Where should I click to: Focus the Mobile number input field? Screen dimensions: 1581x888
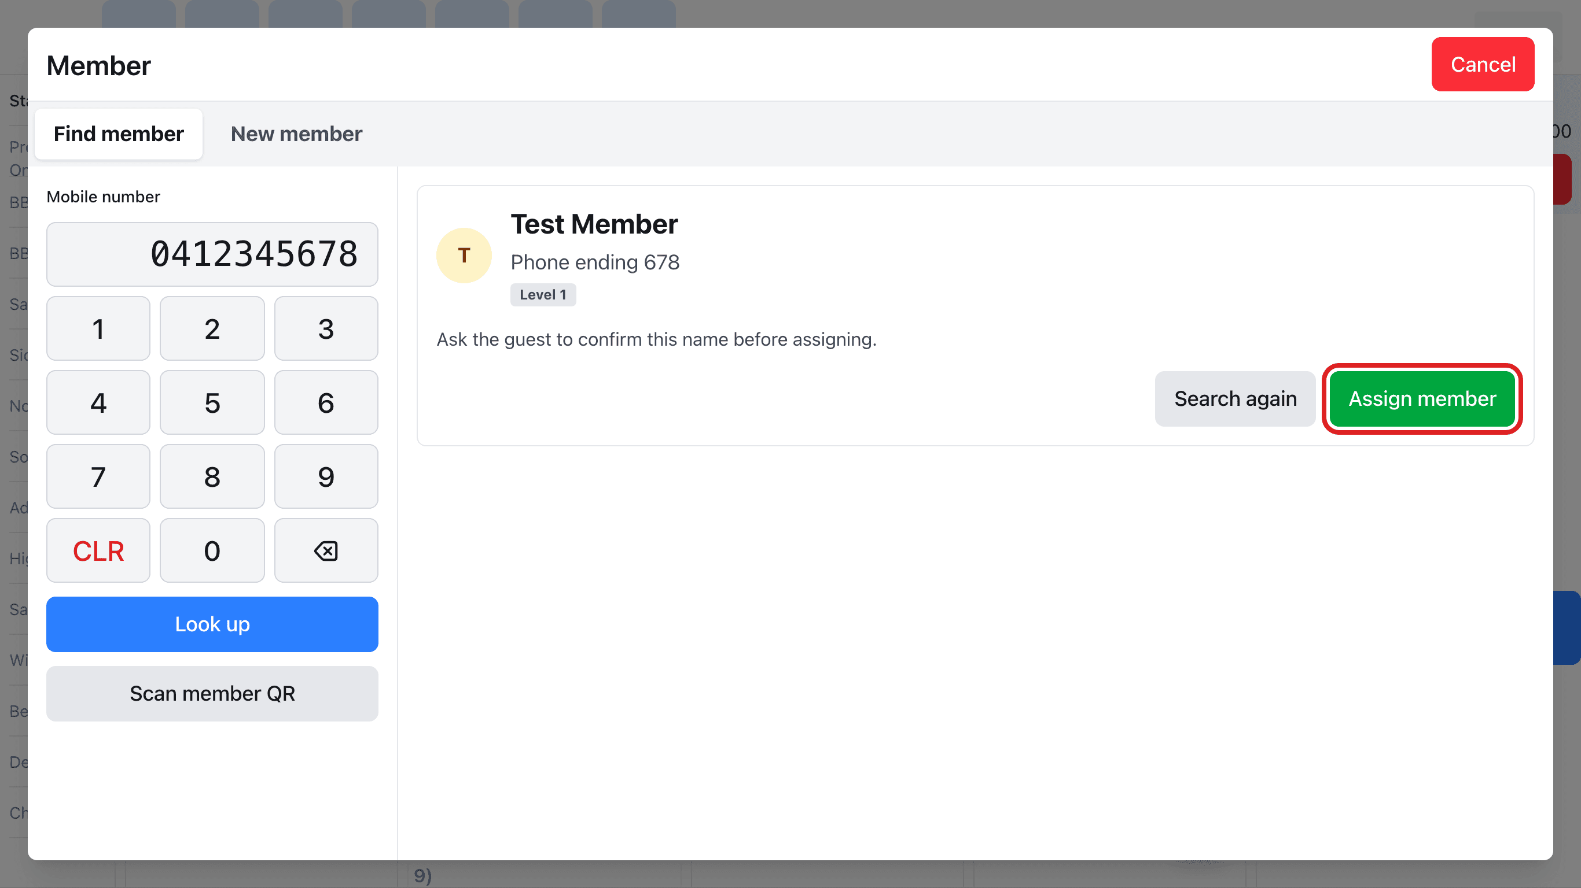point(212,254)
